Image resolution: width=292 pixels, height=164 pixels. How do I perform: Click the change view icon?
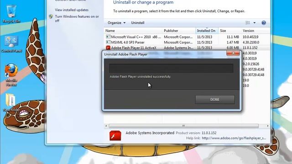(248, 23)
